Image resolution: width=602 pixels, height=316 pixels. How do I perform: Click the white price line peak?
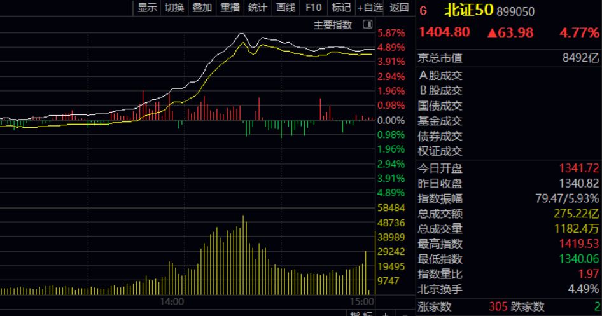[241, 34]
